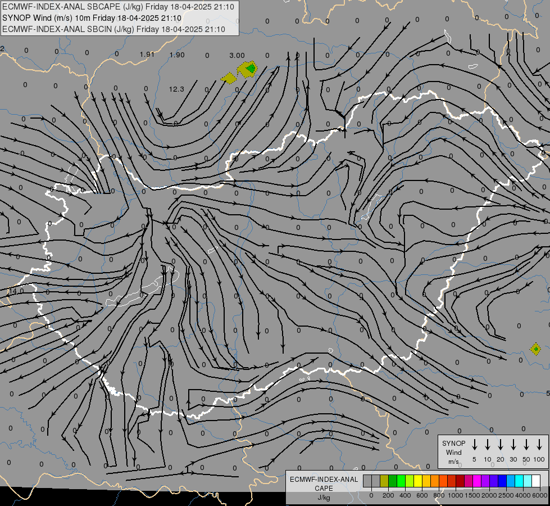Click the wind arrow above 10 m/s

pyautogui.click(x=488, y=444)
